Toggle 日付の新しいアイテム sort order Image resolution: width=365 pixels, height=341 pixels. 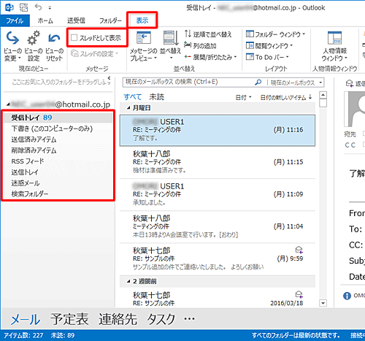click(286, 97)
